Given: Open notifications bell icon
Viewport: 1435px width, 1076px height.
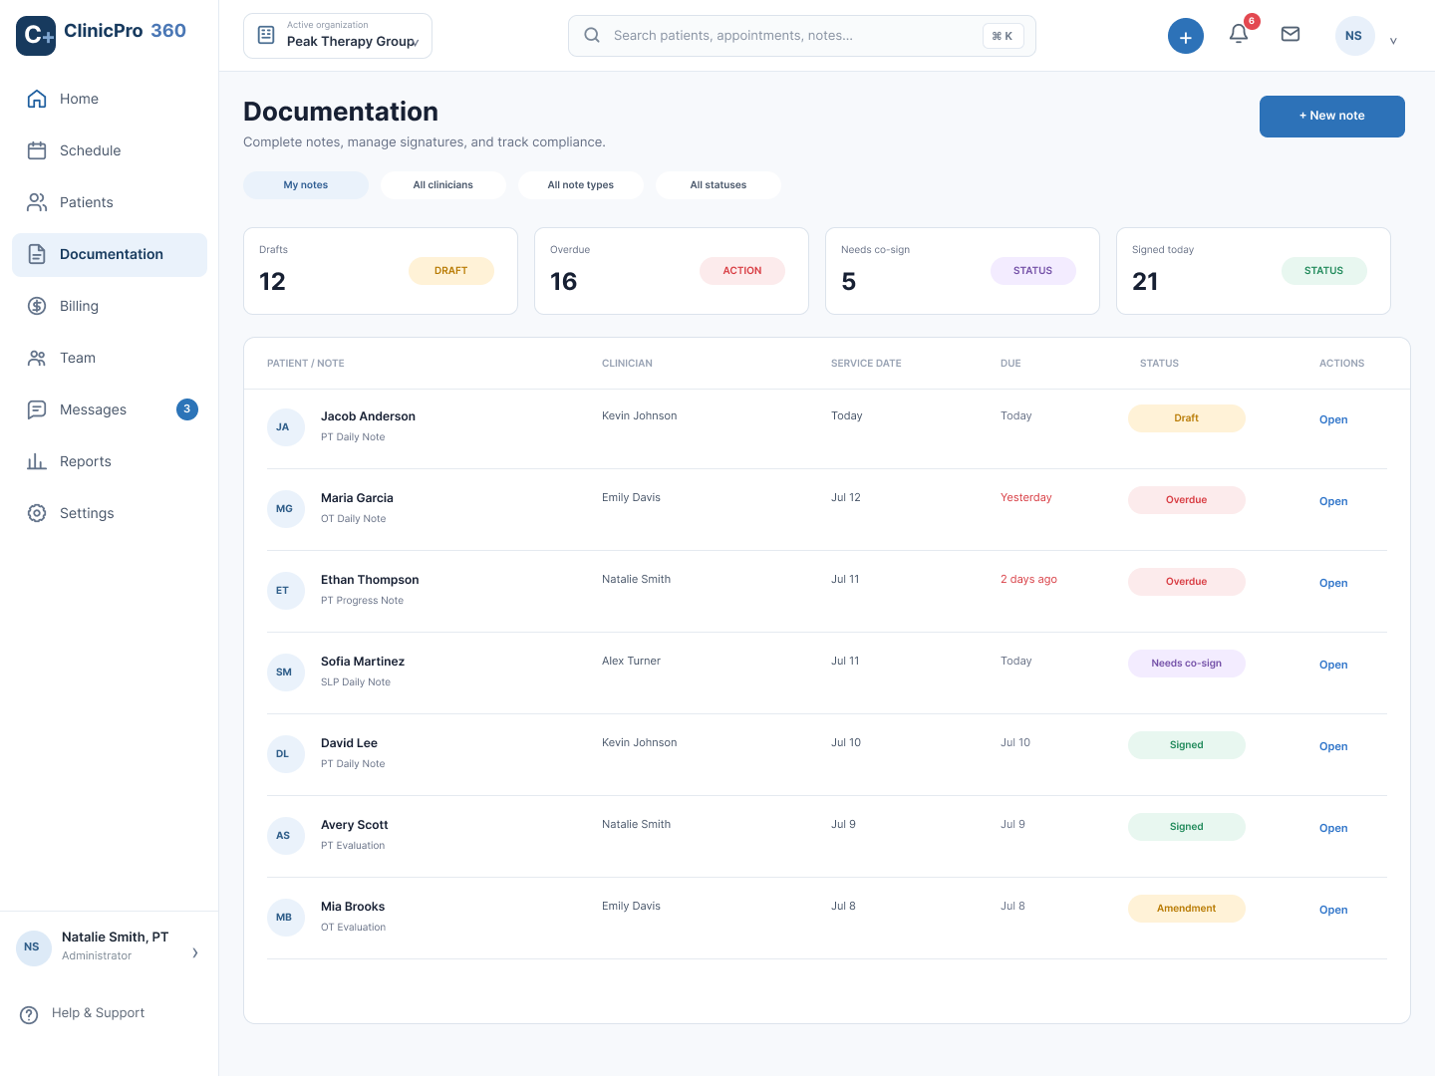Looking at the screenshot, I should pyautogui.click(x=1239, y=35).
